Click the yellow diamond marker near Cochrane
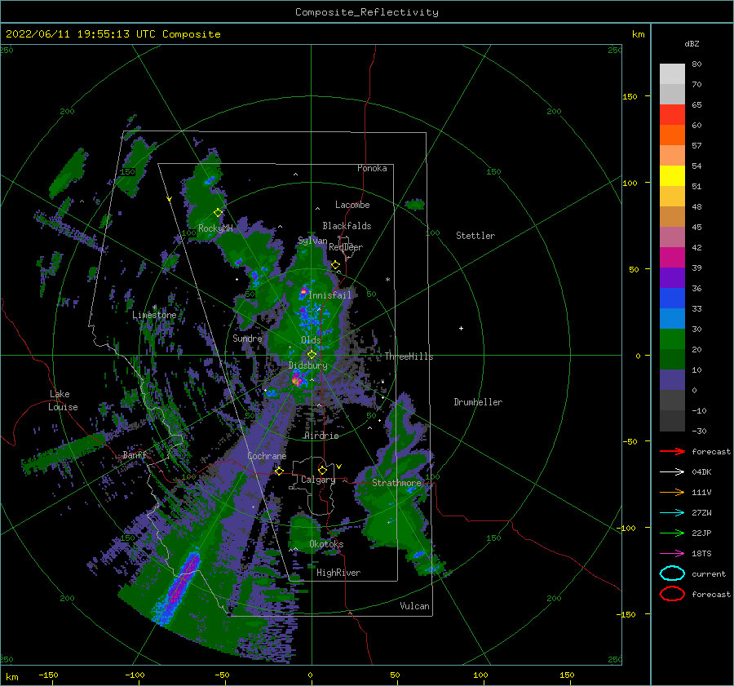The height and width of the screenshot is (686, 734). pos(279,471)
